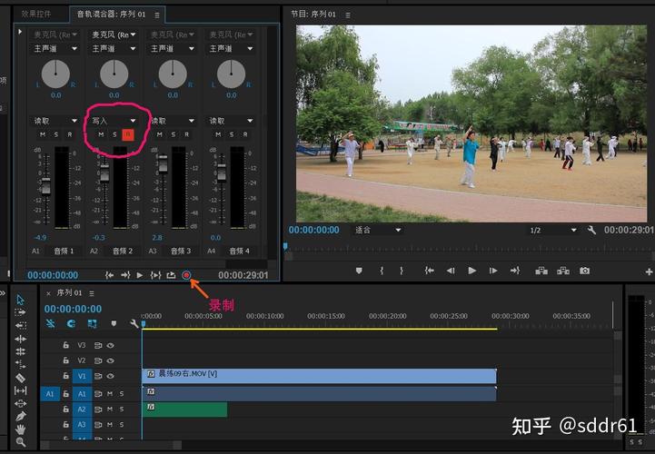Open program monitor settings wrench icon
This screenshot has width=655, height=454.
click(x=591, y=231)
